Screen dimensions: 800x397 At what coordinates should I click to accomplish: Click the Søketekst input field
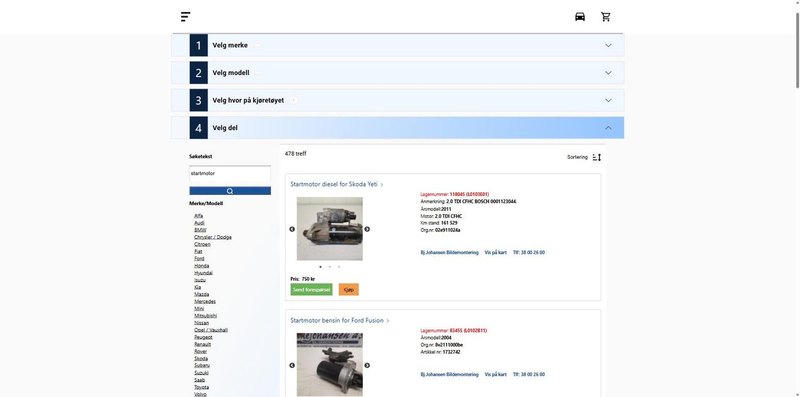230,174
